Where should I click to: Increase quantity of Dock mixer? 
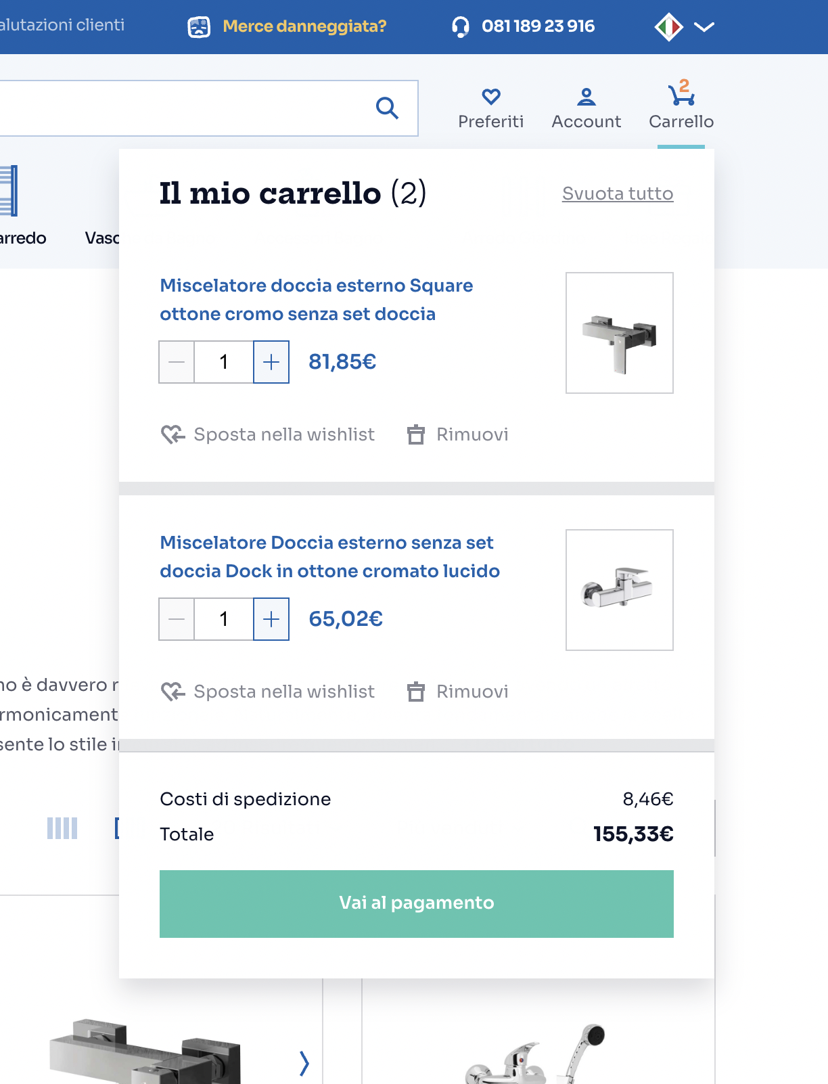271,619
